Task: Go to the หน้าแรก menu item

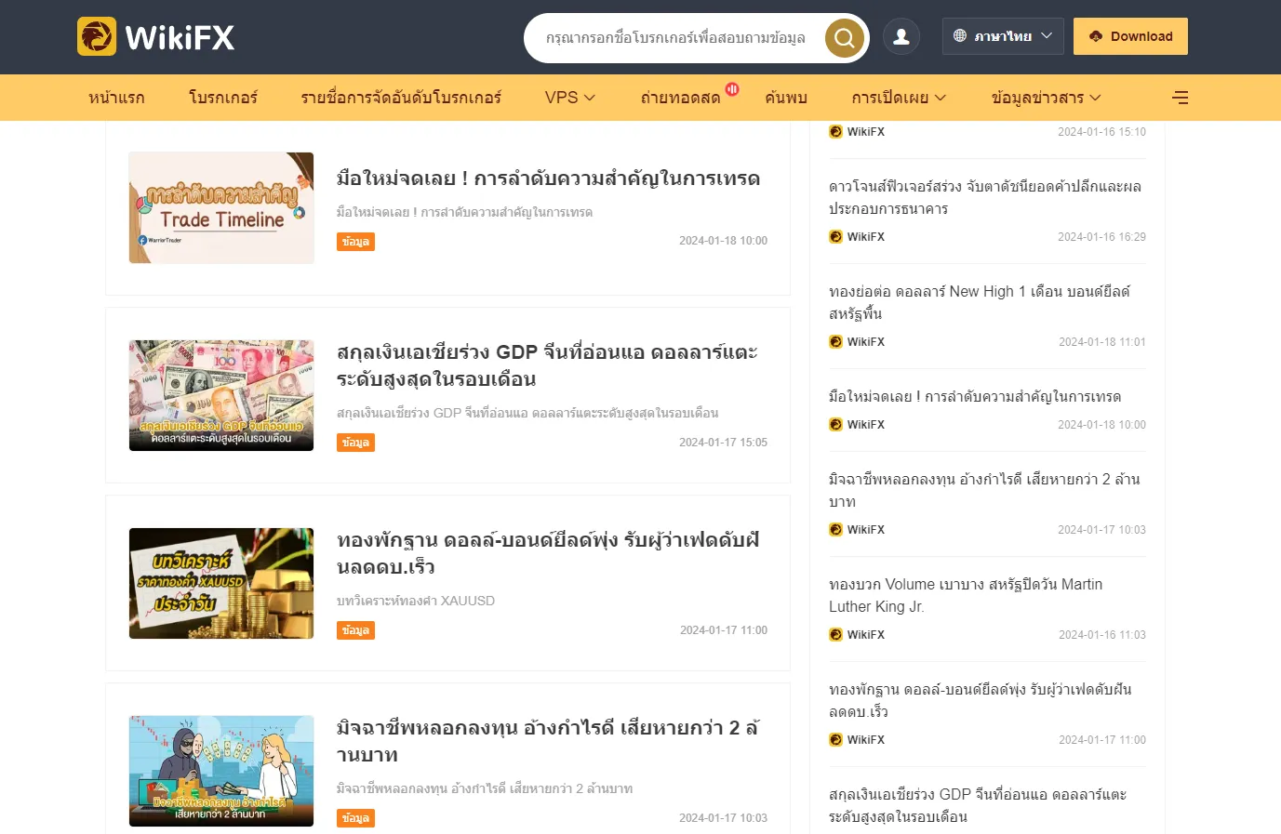Action: click(116, 98)
